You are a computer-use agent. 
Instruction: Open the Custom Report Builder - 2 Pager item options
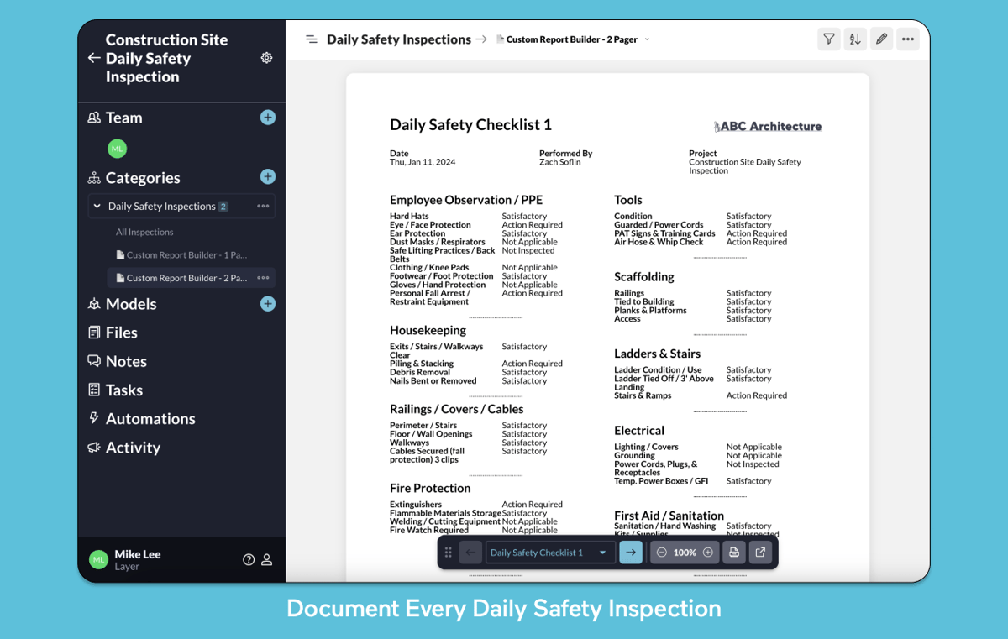pyautogui.click(x=264, y=278)
